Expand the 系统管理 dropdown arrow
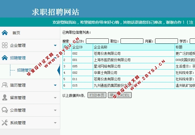The image size is (195, 135). tap(55, 123)
